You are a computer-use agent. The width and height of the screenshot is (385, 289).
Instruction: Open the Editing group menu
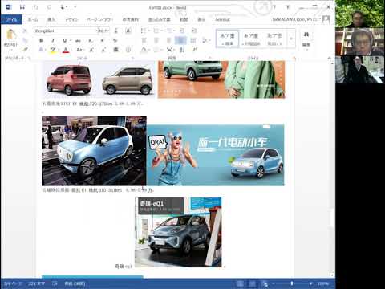click(306, 39)
